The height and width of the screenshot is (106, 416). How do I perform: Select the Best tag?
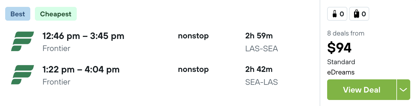[x=18, y=14]
